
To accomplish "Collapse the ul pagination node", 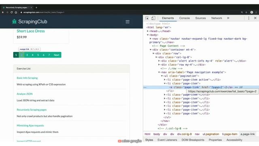I will point(162,76).
